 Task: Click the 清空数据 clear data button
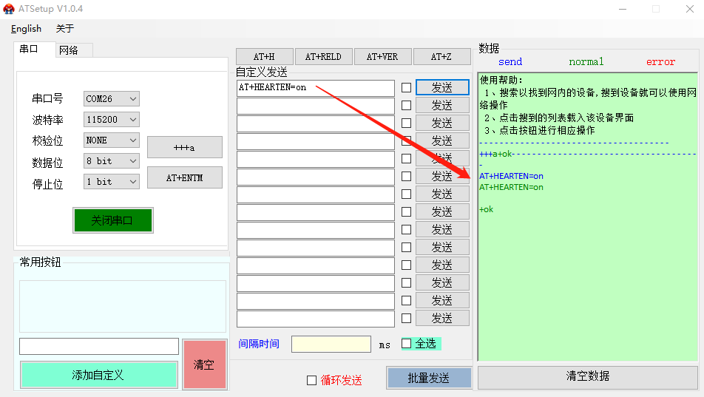(x=587, y=376)
